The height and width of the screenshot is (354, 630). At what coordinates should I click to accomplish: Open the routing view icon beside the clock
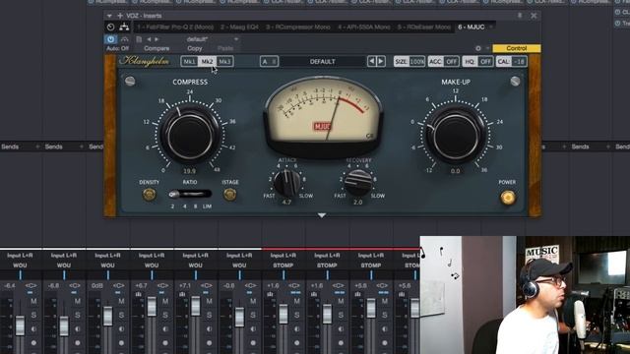tap(125, 27)
